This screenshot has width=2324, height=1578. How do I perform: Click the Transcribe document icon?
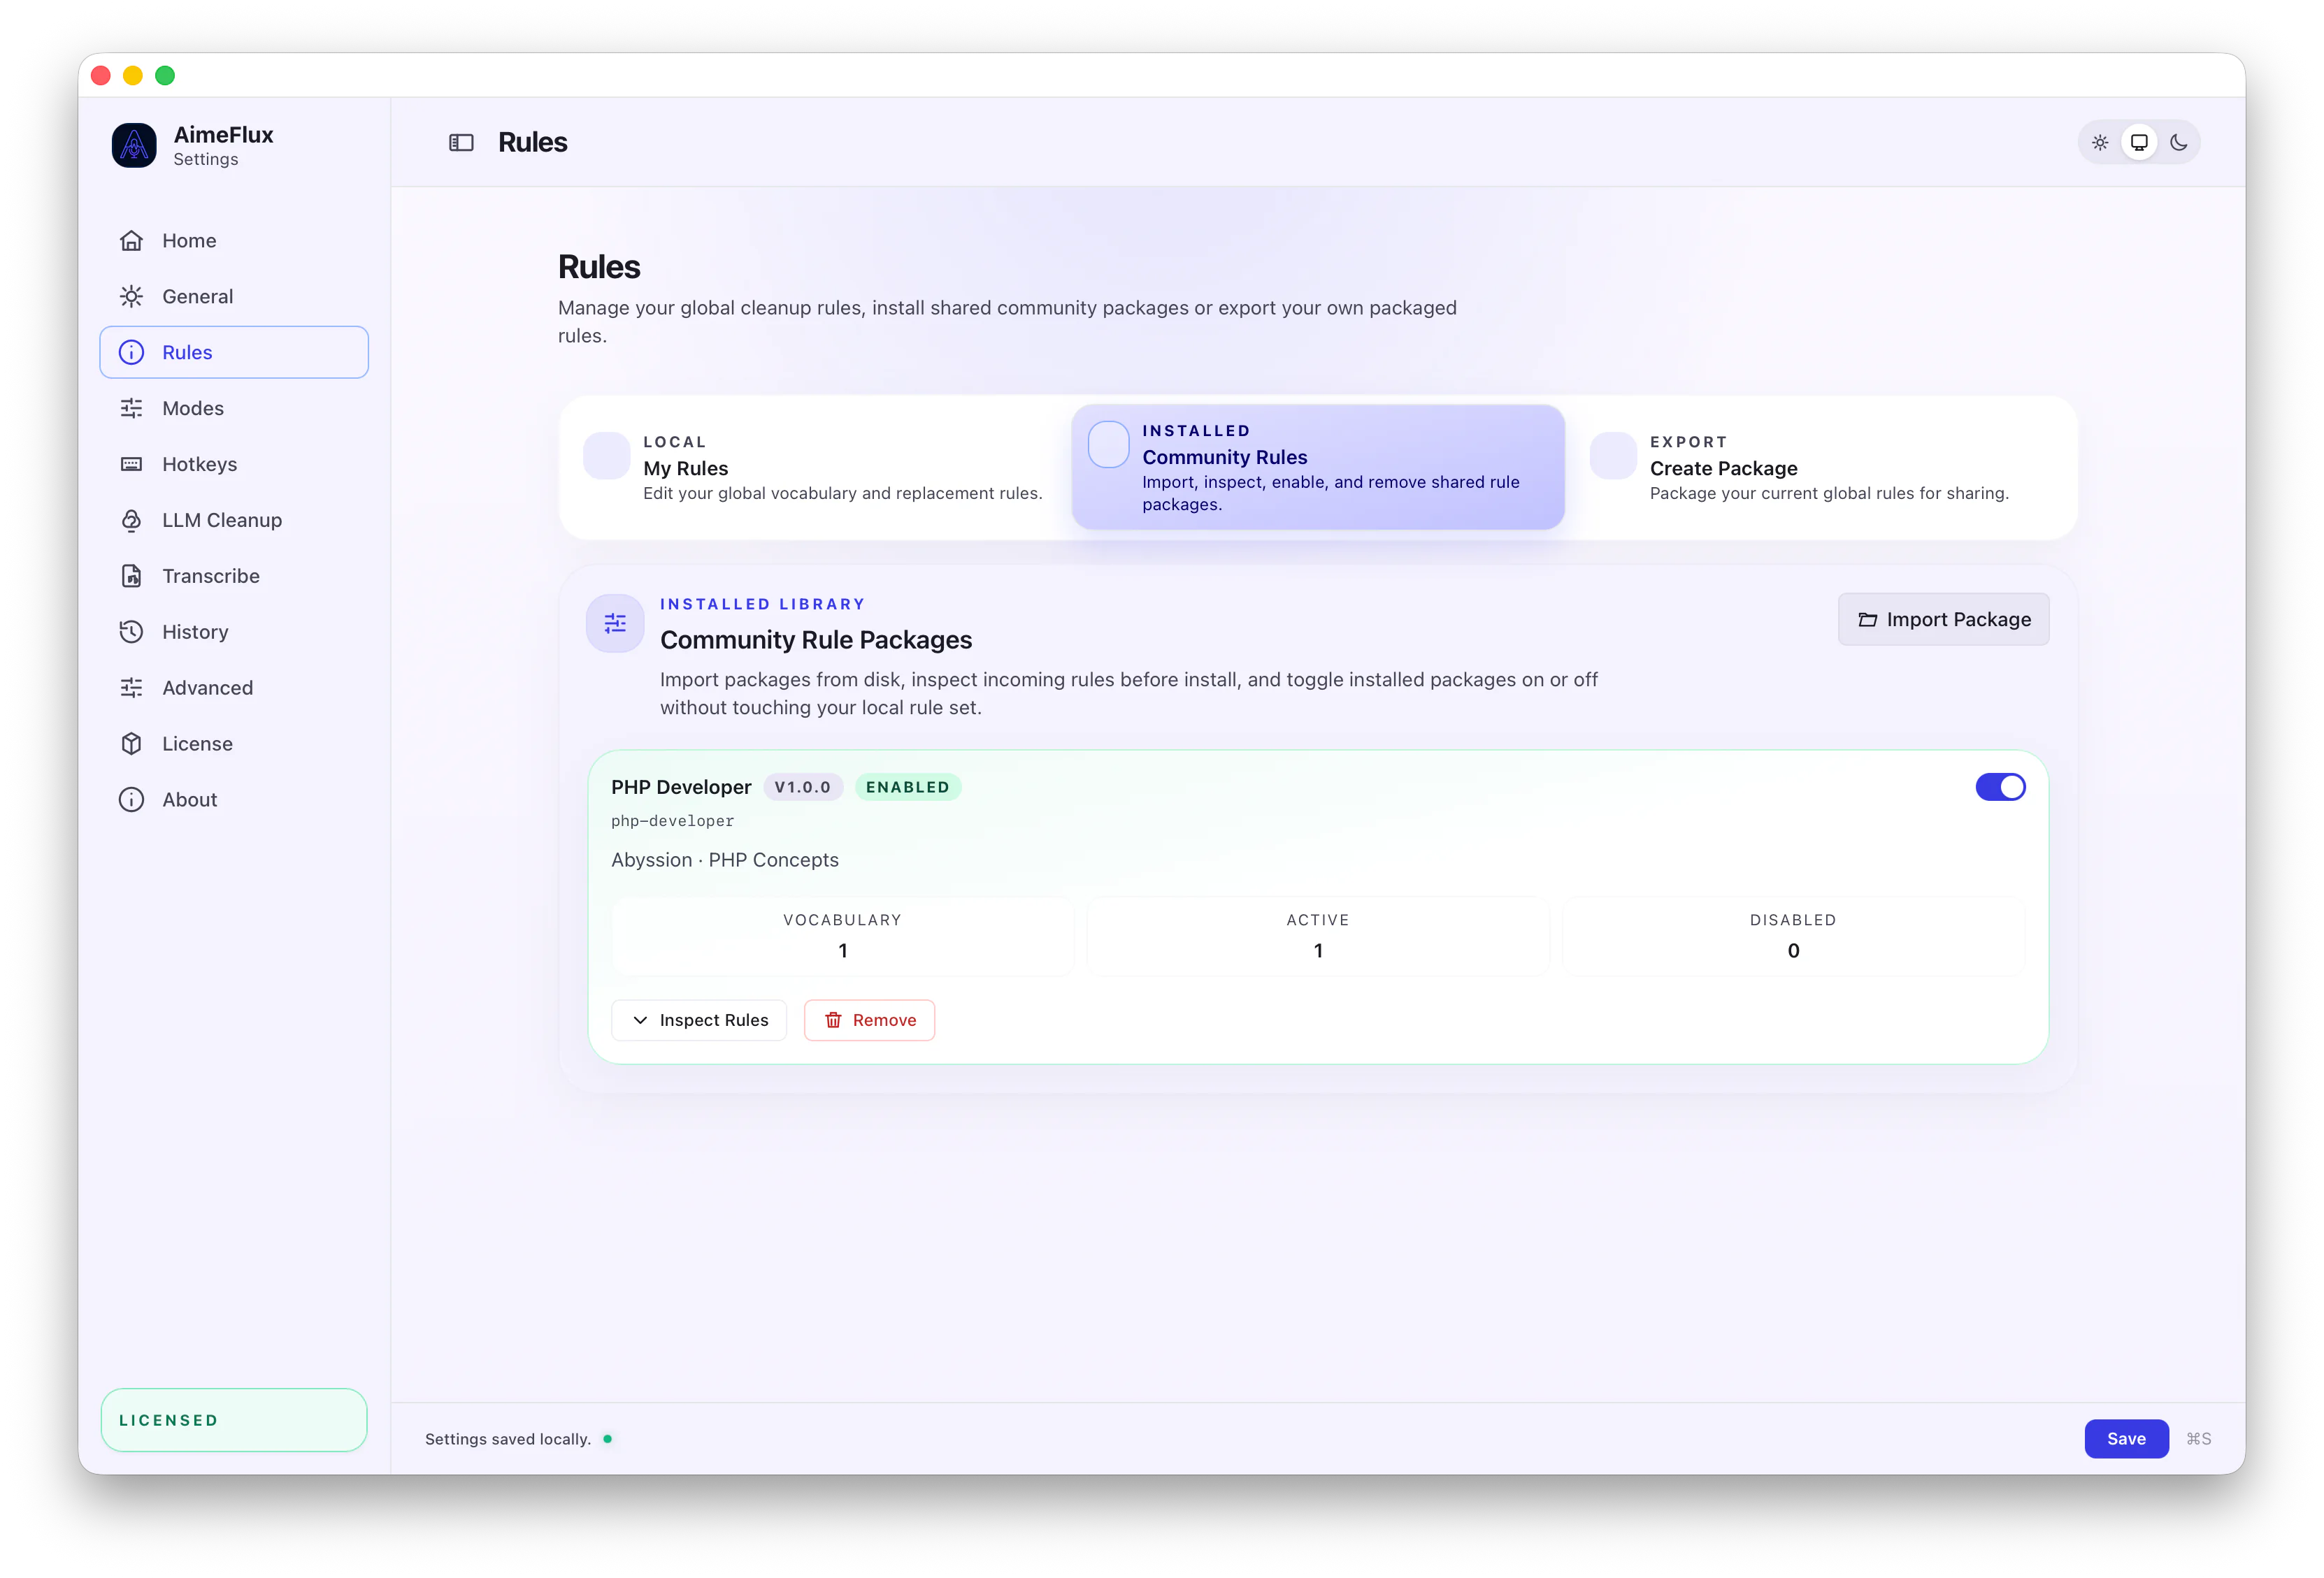[131, 577]
